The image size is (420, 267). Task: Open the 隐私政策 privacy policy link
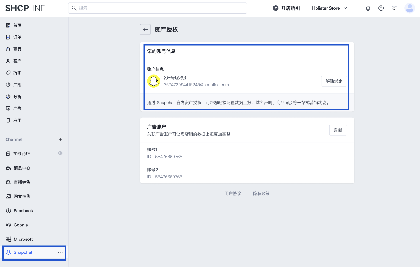tap(261, 194)
